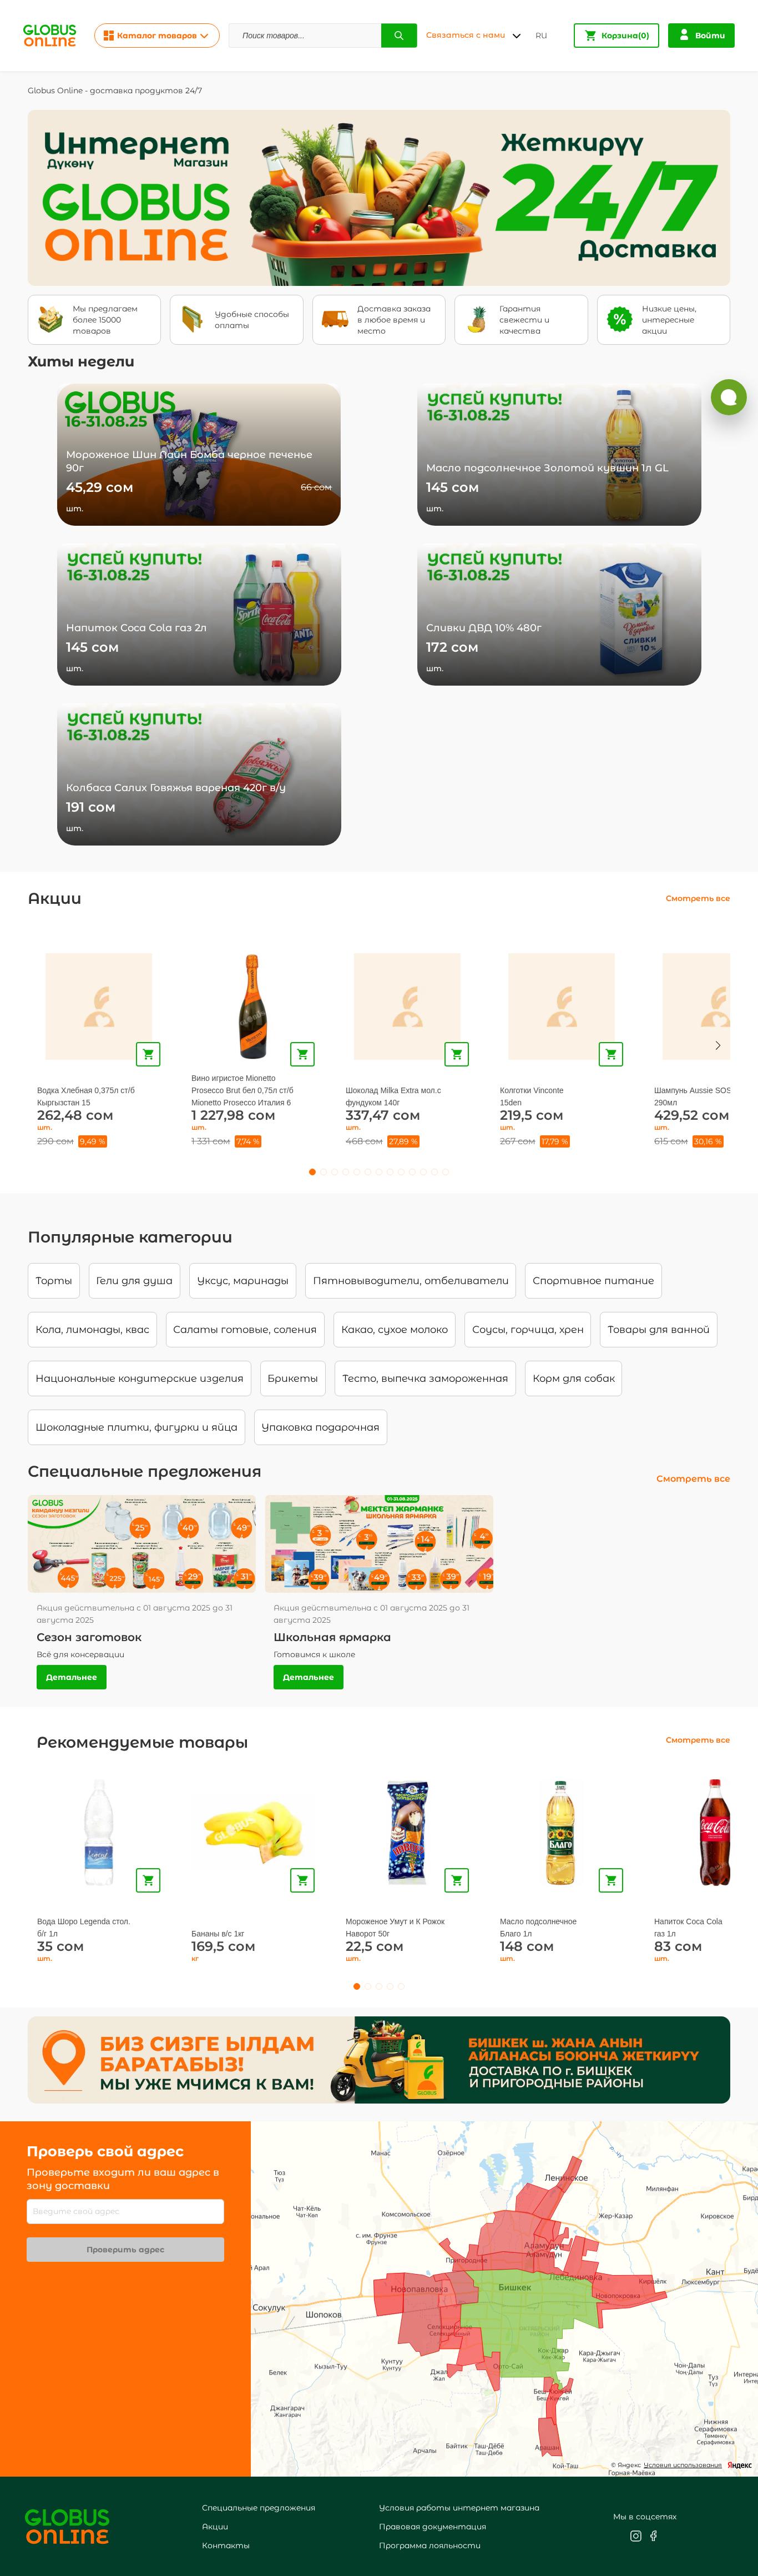This screenshot has height=2576, width=758.
Task: Click Детальнее under Школьная ярмарка
Action: click(308, 1677)
